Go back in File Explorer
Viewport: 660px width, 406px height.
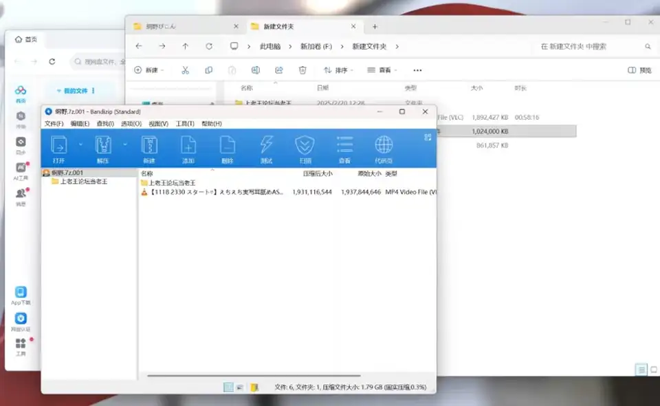point(139,46)
